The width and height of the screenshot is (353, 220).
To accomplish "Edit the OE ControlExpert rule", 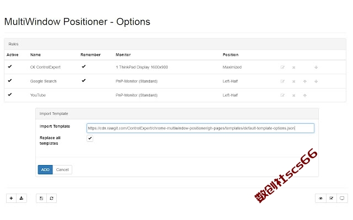I will pos(282,67).
